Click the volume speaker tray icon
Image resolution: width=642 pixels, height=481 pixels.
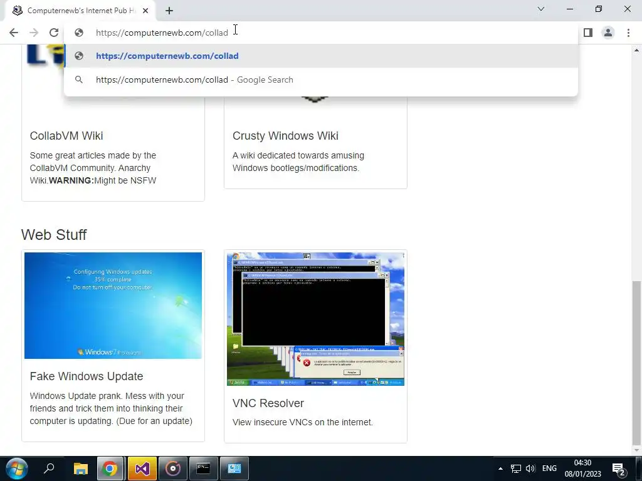click(x=530, y=468)
